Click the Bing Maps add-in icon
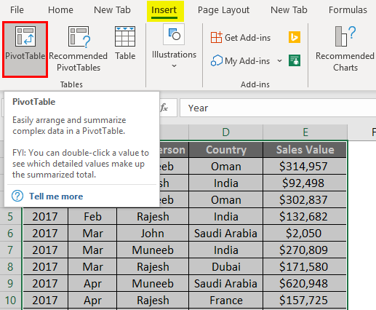376x310 pixels. [295, 37]
